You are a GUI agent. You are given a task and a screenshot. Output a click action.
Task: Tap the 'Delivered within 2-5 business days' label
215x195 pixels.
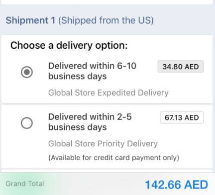[90, 122]
